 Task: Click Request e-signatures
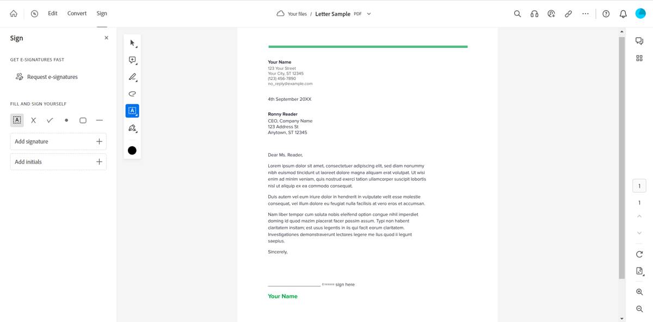tap(53, 77)
